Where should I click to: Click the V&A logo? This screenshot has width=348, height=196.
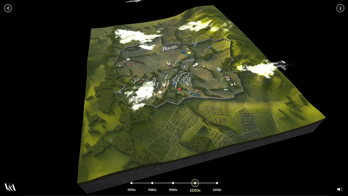(10, 187)
